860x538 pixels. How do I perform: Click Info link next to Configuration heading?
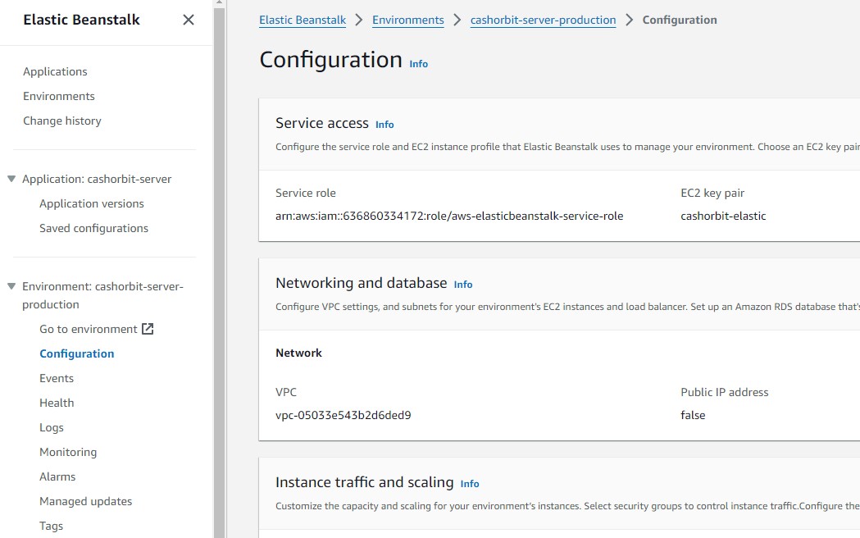point(418,63)
